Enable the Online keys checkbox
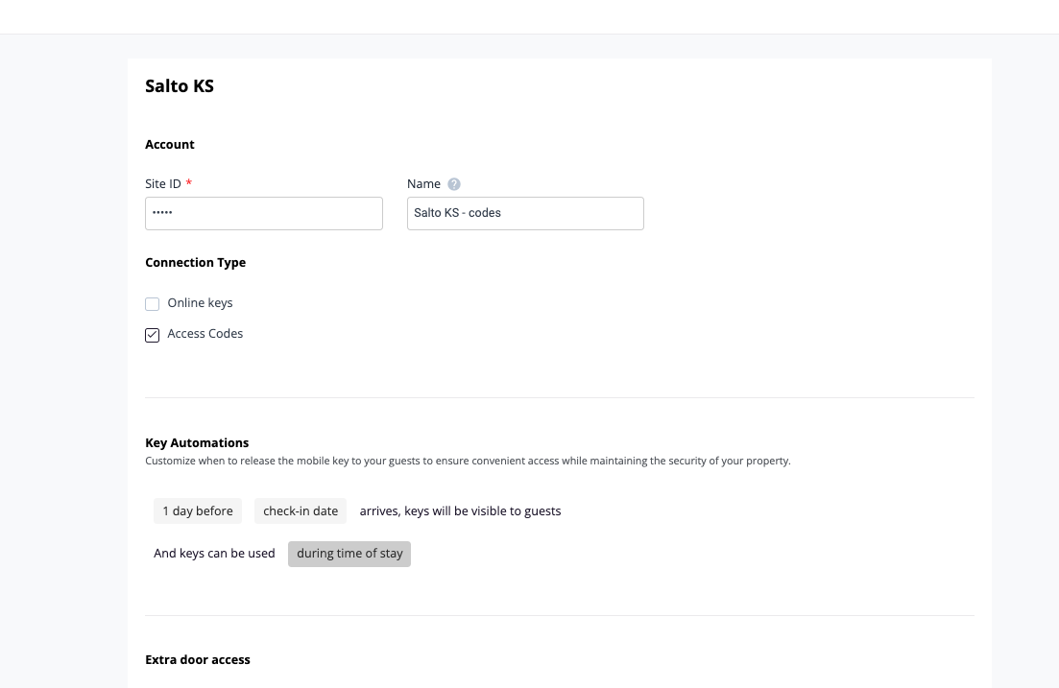The image size is (1059, 688). (x=152, y=304)
